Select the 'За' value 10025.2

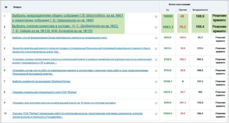(168, 92)
